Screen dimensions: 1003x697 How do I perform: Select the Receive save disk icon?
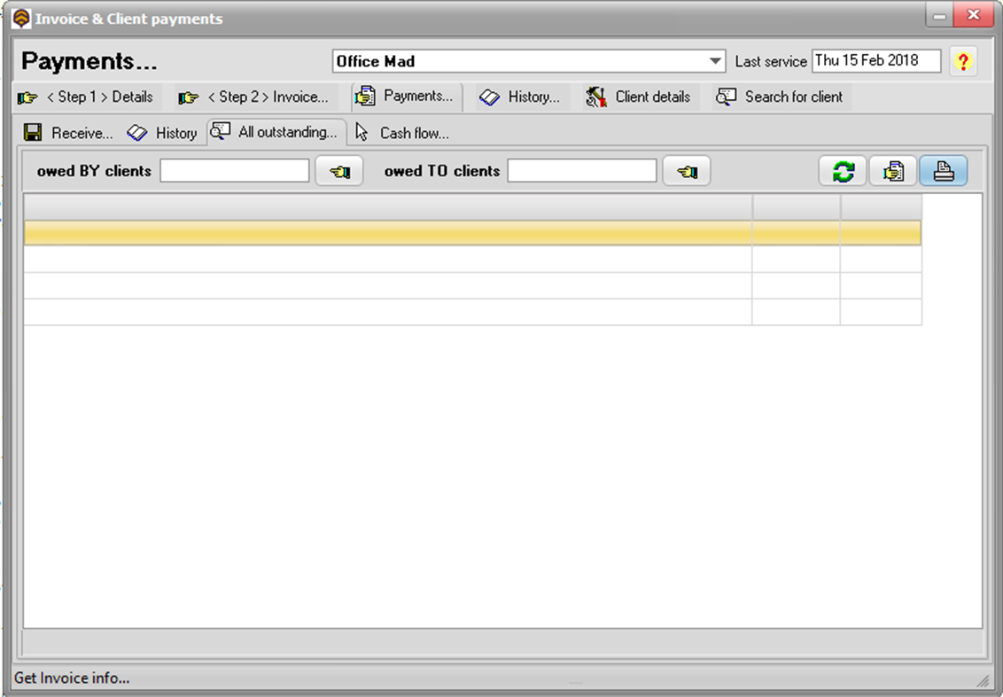pyautogui.click(x=33, y=132)
